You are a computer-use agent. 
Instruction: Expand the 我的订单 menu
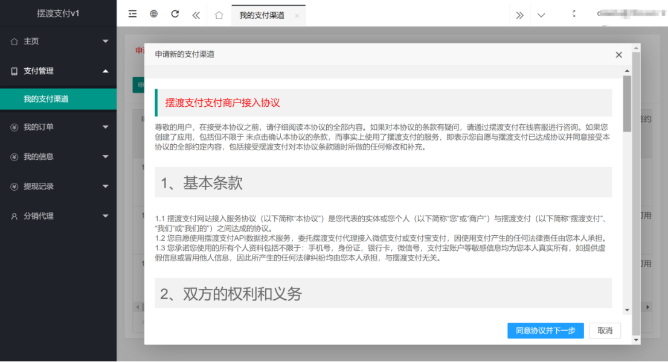point(59,127)
